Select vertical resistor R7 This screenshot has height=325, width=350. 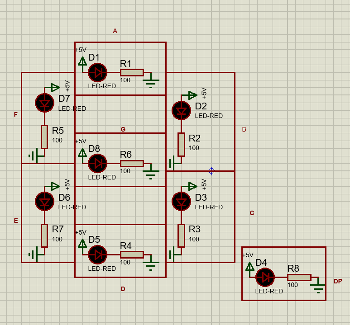pos(44,236)
